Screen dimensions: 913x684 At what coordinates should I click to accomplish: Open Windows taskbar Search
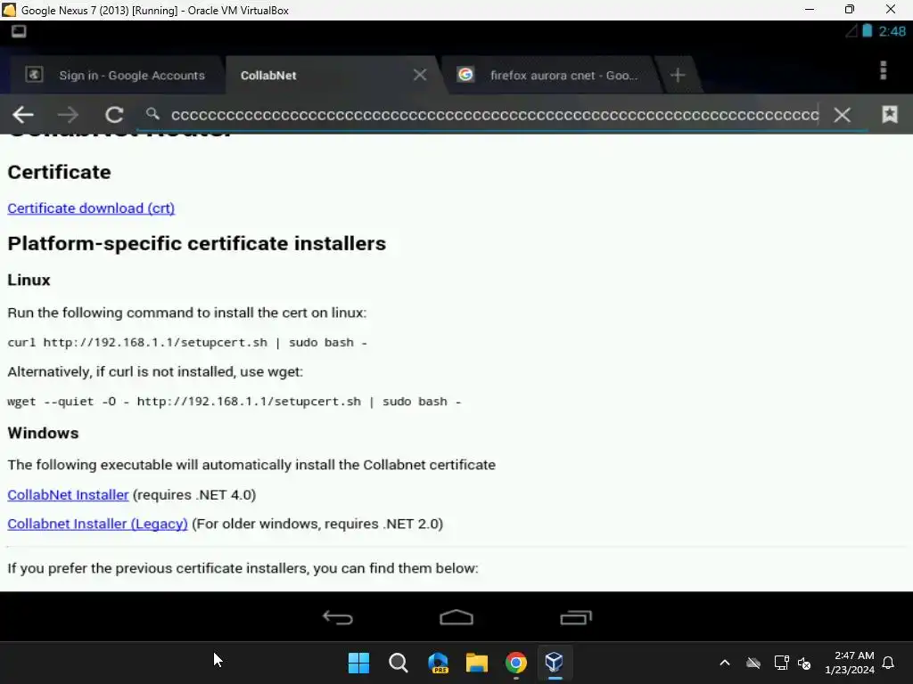(x=399, y=663)
